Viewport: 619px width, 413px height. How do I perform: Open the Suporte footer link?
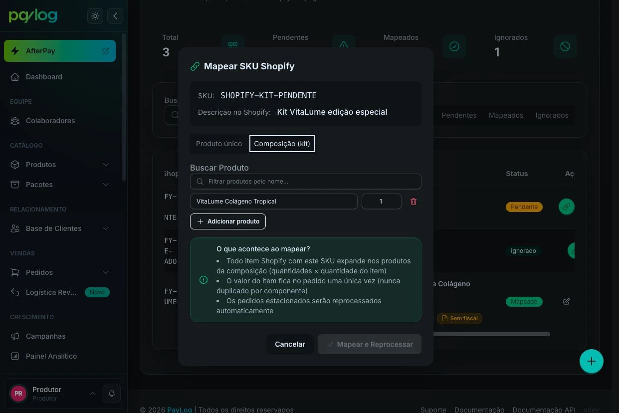(433, 410)
